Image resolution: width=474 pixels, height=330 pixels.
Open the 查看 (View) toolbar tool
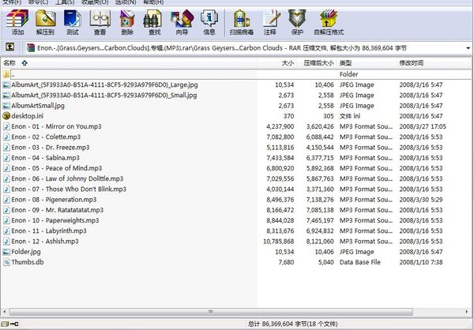pyautogui.click(x=100, y=22)
